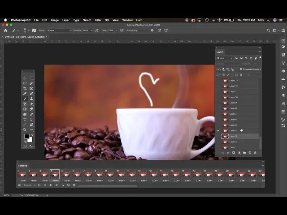
Task: Open Flow dropdown arrow in options bar
Action: [x=116, y=30]
